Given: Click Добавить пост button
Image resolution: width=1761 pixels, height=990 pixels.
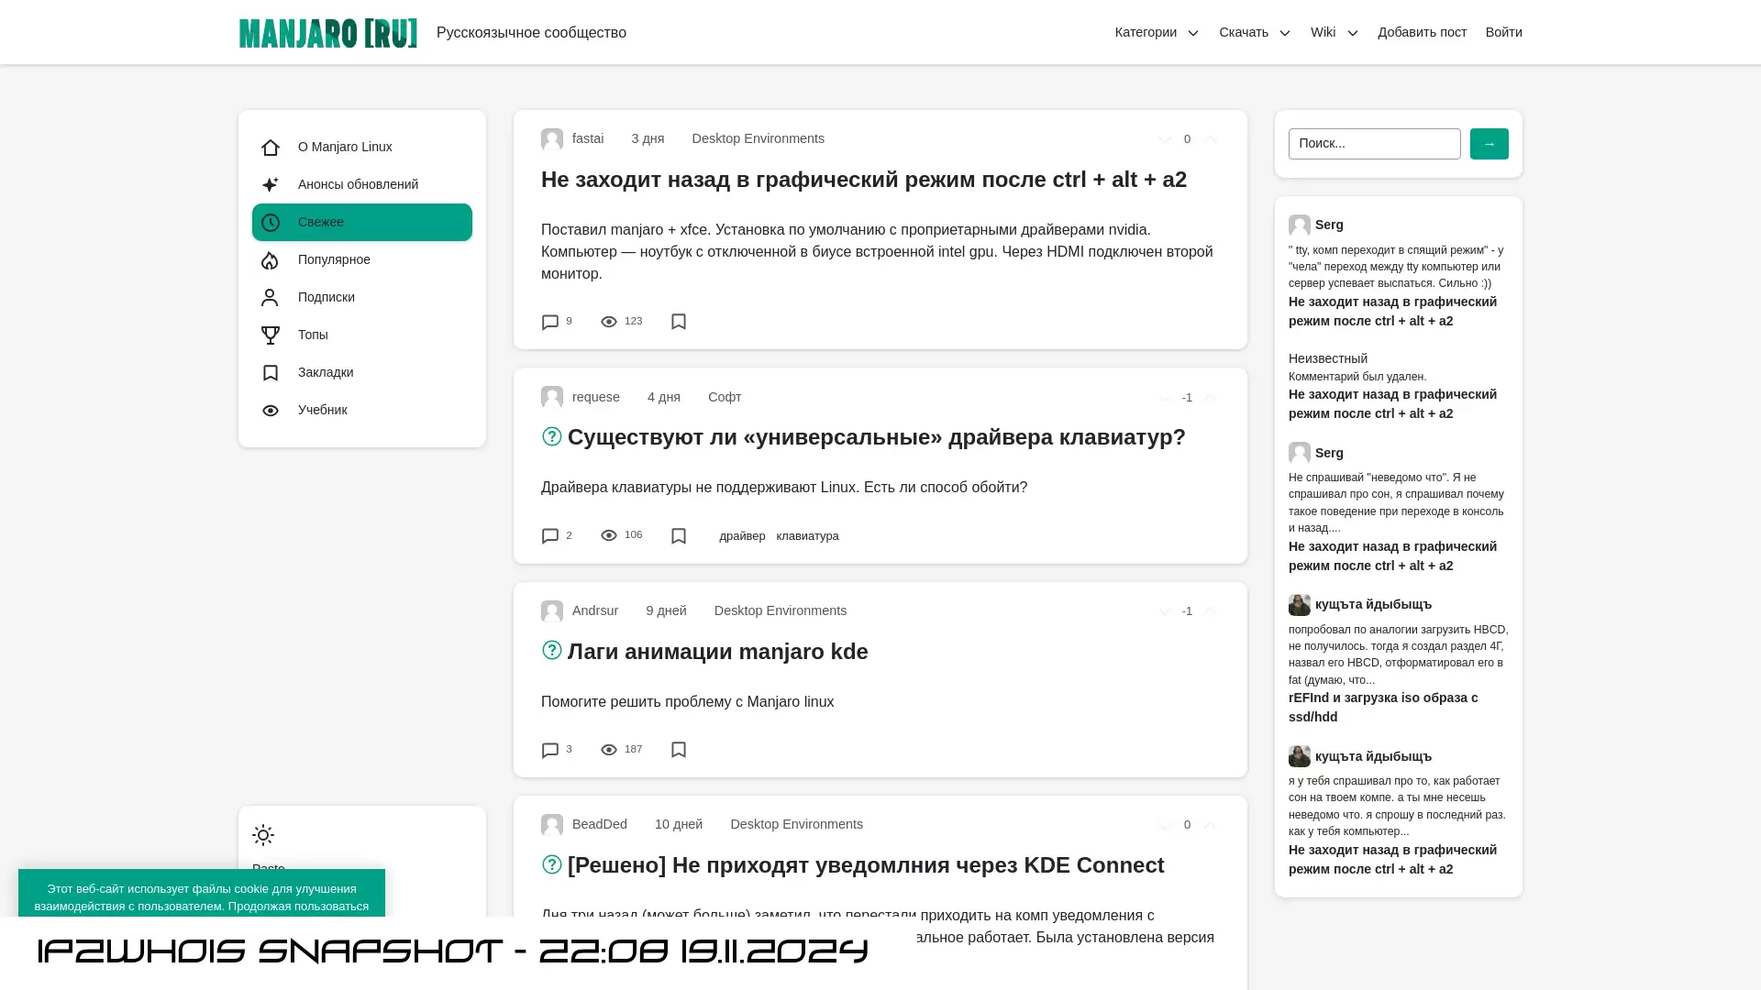Looking at the screenshot, I should pyautogui.click(x=1423, y=31).
